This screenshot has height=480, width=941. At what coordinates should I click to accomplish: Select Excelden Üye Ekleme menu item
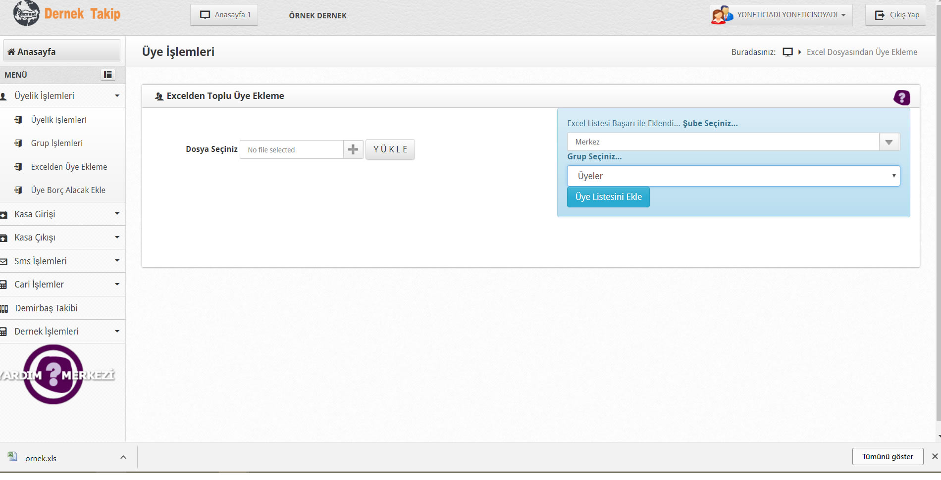point(69,167)
